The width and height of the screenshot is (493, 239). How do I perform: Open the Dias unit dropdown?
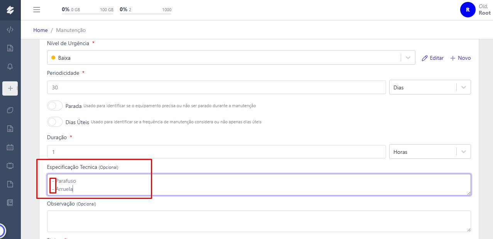(x=430, y=88)
